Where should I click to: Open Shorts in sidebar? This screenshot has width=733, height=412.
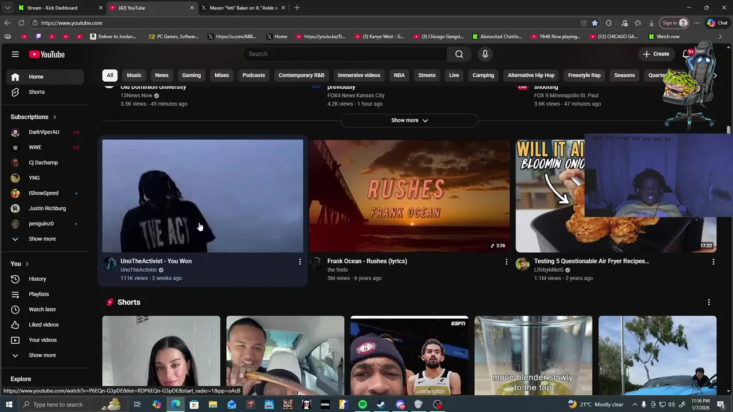pyautogui.click(x=45, y=92)
